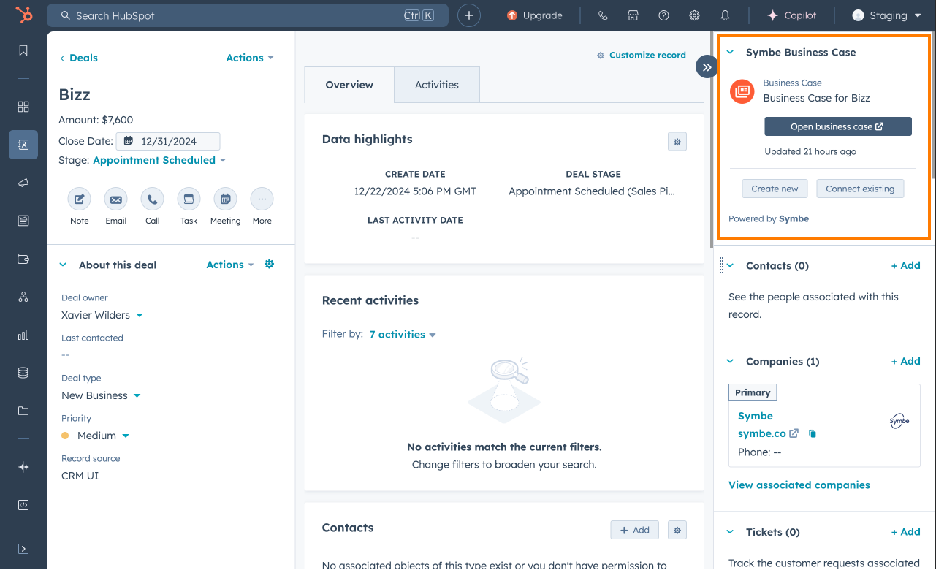Open About this deal settings gear
Viewport: 936px width, 570px height.
coord(269,265)
